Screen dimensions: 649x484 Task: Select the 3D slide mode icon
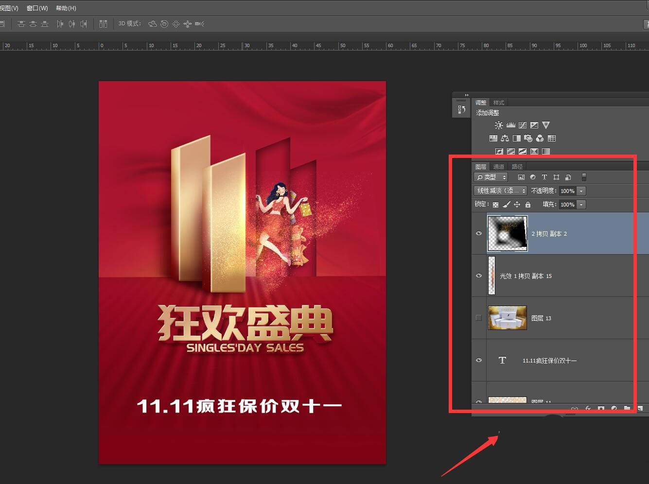(x=188, y=23)
